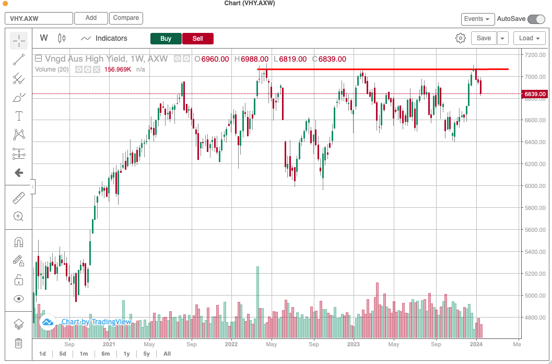
Task: Open chart settings gear icon
Action: (x=461, y=38)
